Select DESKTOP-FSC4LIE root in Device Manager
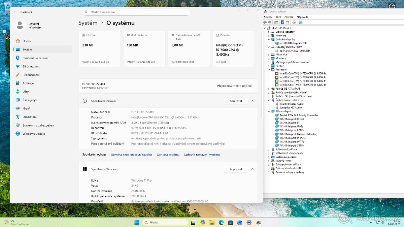 point(281,28)
